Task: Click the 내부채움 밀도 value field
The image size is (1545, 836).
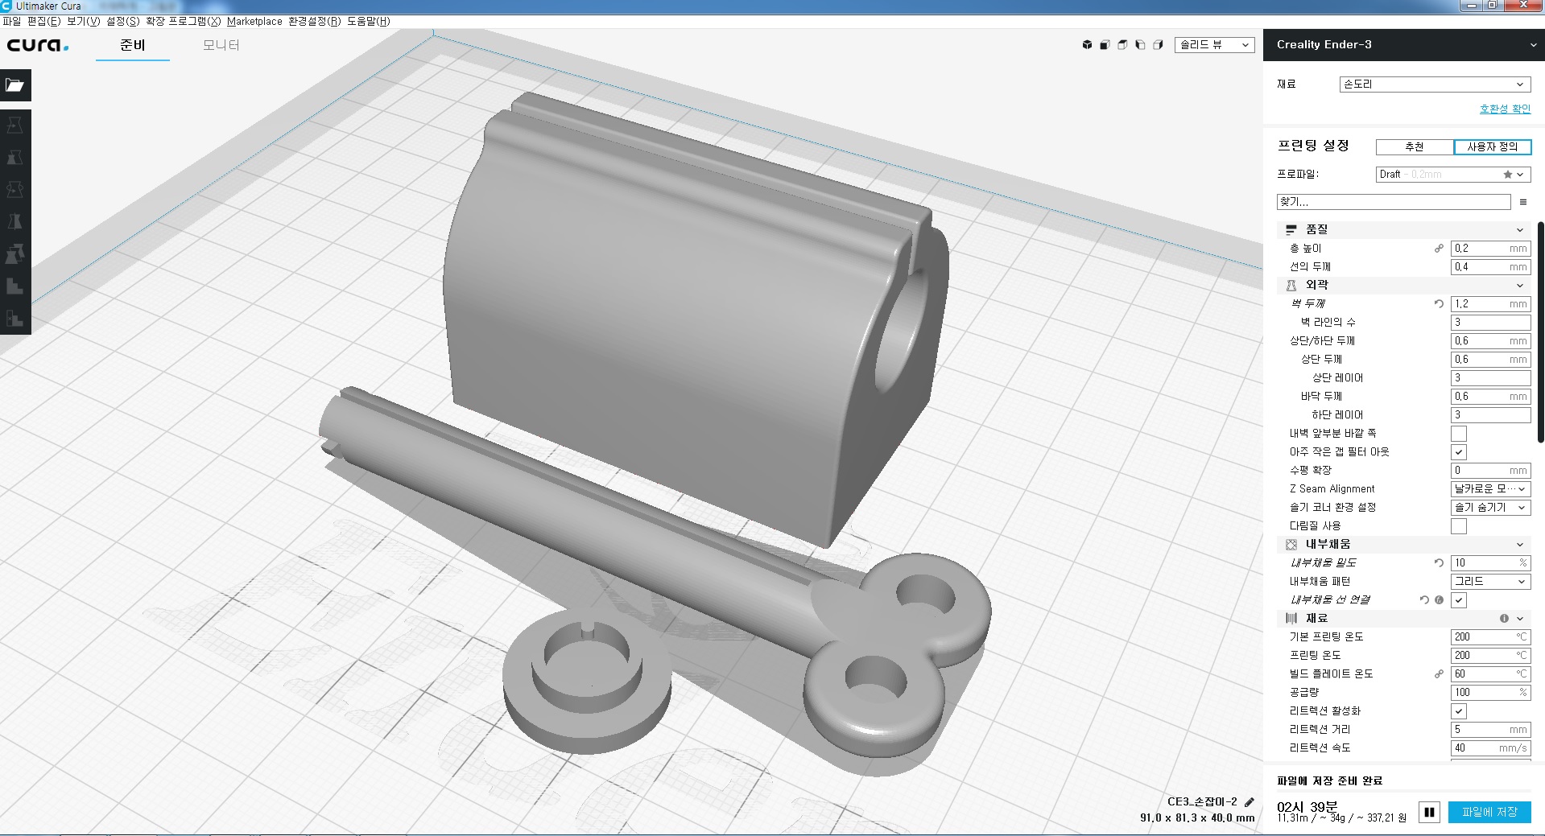Action: [1490, 563]
